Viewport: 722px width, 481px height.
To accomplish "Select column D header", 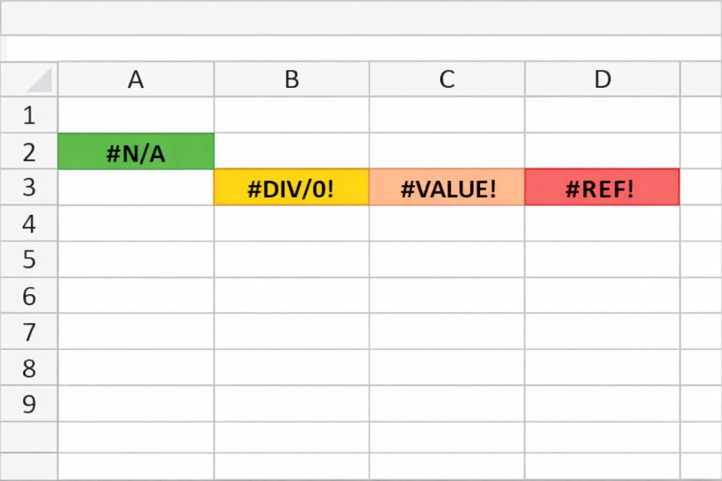I will [x=602, y=80].
